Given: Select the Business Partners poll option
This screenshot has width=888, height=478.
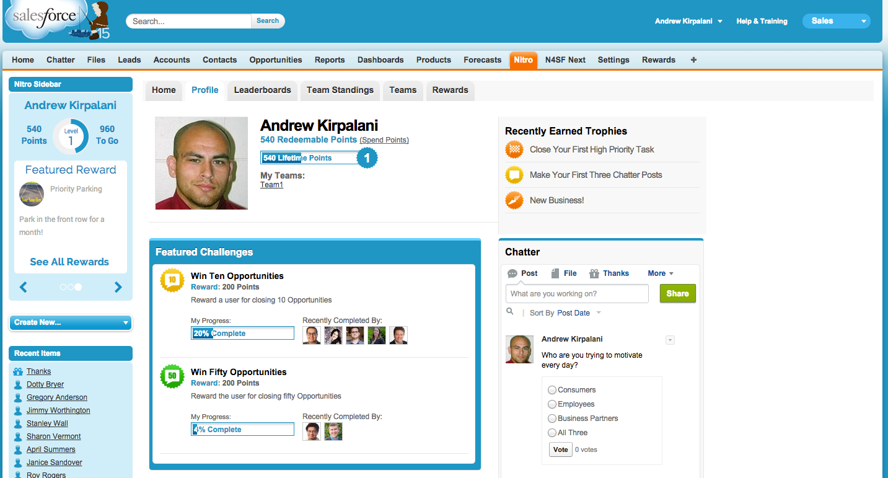Looking at the screenshot, I should [x=552, y=418].
